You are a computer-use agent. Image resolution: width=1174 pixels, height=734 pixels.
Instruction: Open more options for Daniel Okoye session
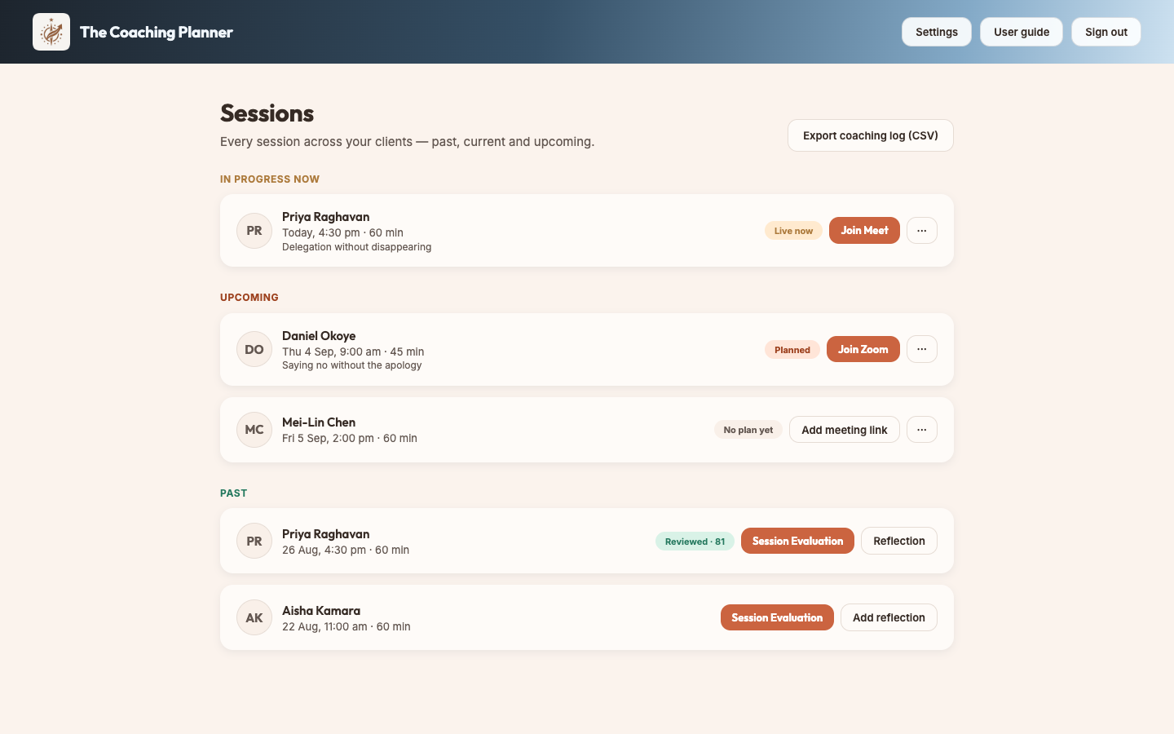tap(922, 349)
